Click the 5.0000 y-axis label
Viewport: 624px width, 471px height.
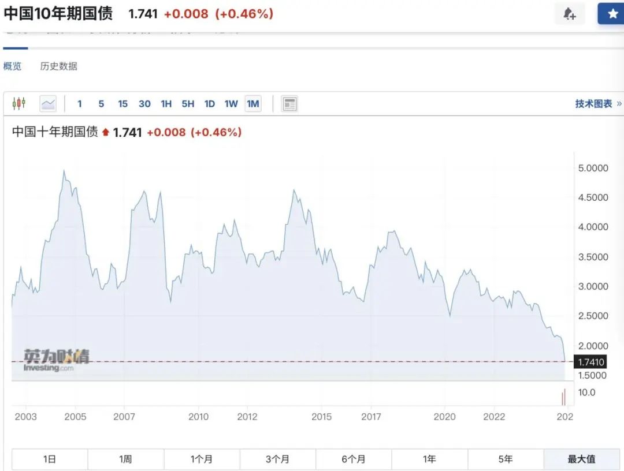click(x=593, y=168)
